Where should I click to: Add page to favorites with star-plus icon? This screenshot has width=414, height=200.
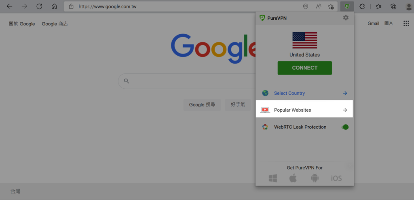331,6
